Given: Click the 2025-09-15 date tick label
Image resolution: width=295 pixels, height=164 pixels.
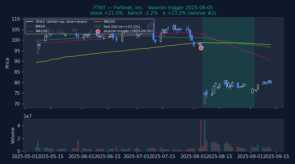Looking at the screenshot, I should tap(276, 156).
